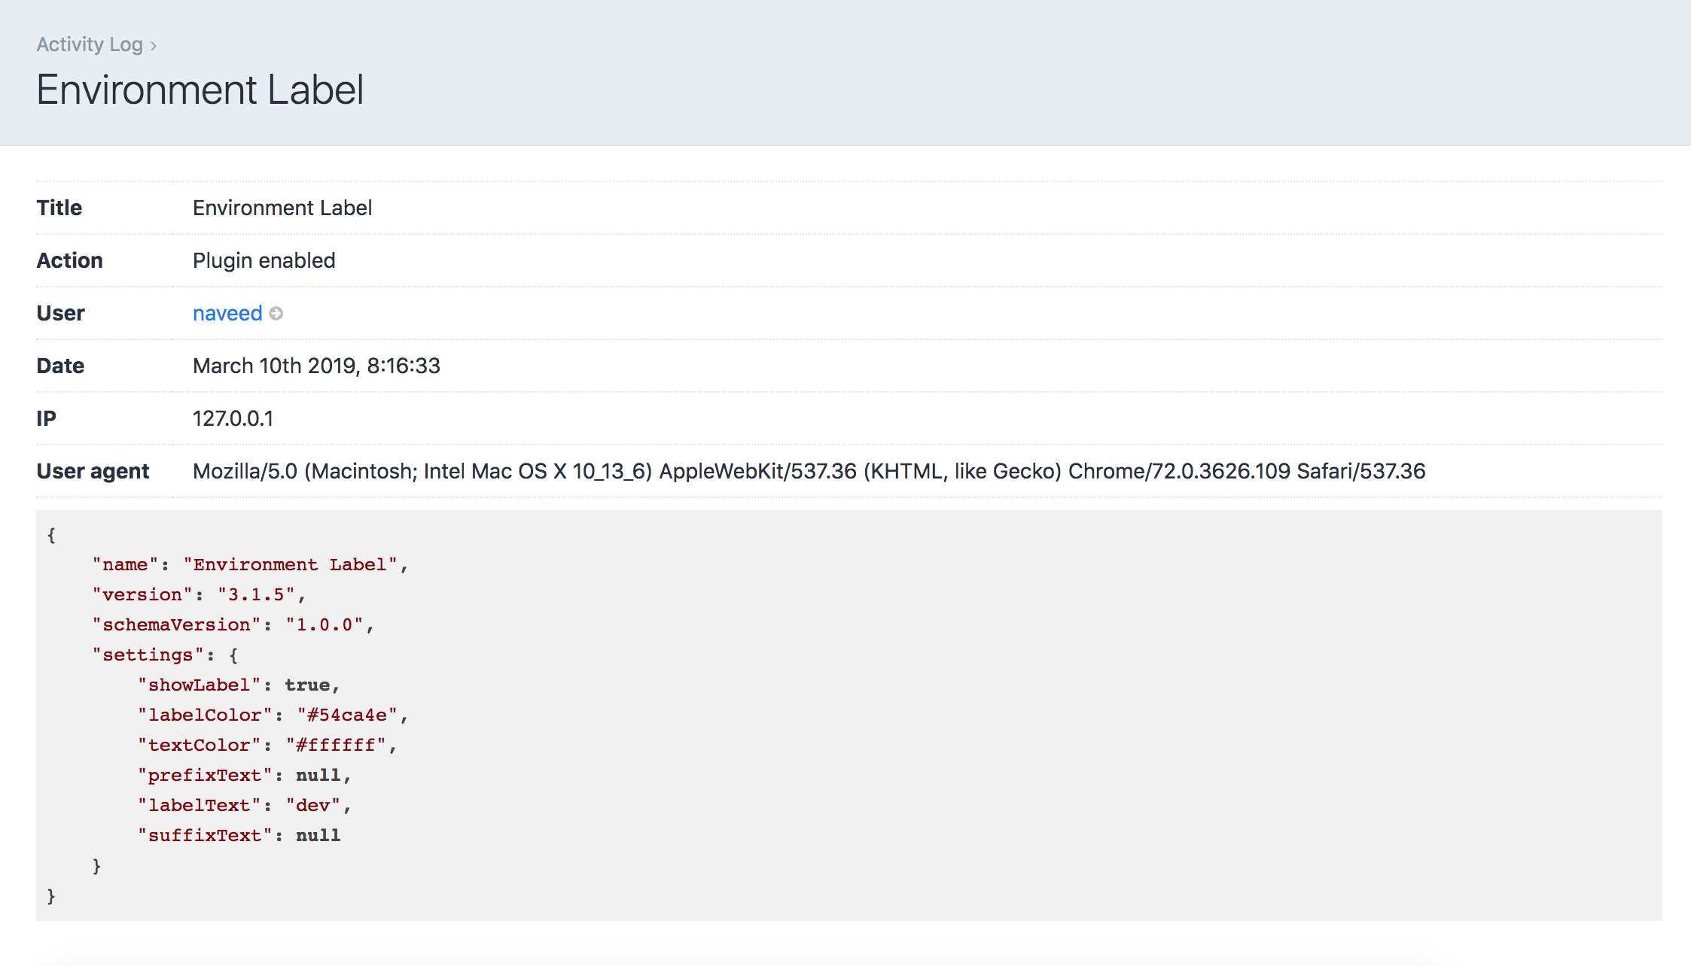This screenshot has width=1691, height=966.
Task: Click the User agent row label
Action: click(x=93, y=471)
